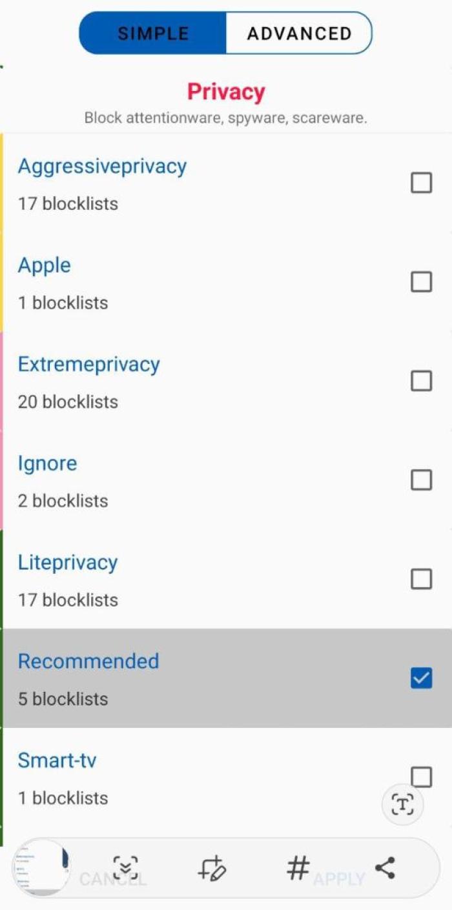Enable the Liteprivacy blocklists checkbox
The height and width of the screenshot is (910, 452).
tap(421, 579)
